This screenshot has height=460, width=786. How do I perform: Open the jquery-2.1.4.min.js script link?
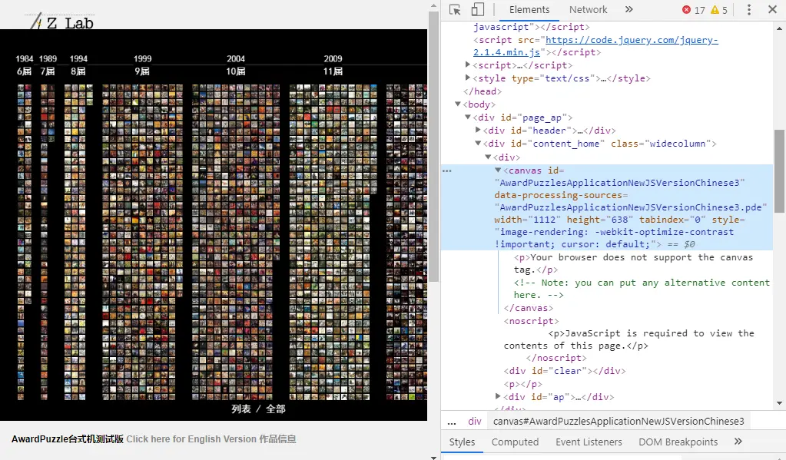coord(595,46)
